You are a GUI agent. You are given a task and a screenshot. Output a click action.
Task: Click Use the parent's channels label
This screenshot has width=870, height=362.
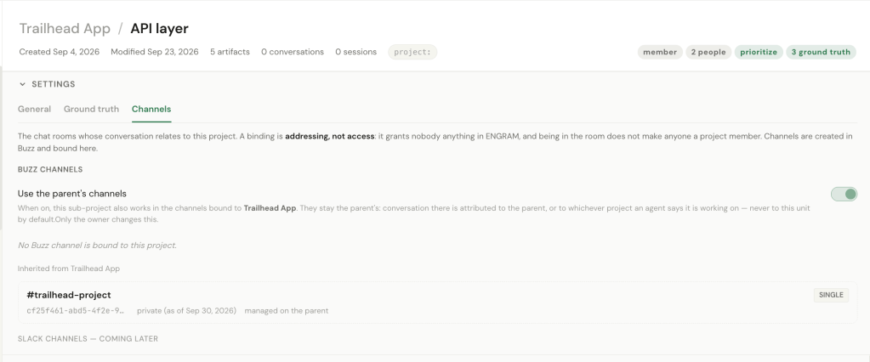[72, 194]
